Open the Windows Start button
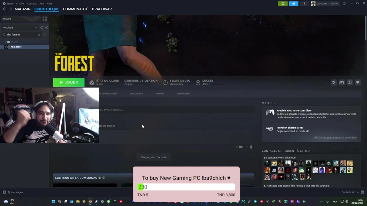Image resolution: width=367 pixels, height=206 pixels. click(x=53, y=201)
